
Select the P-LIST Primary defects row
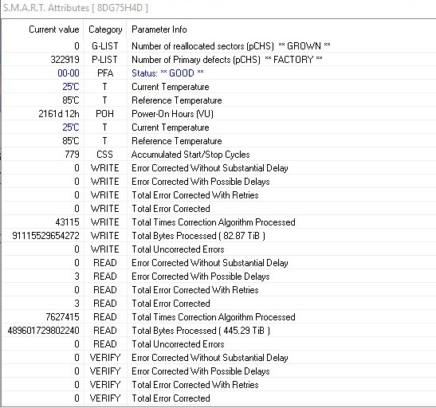click(x=219, y=60)
